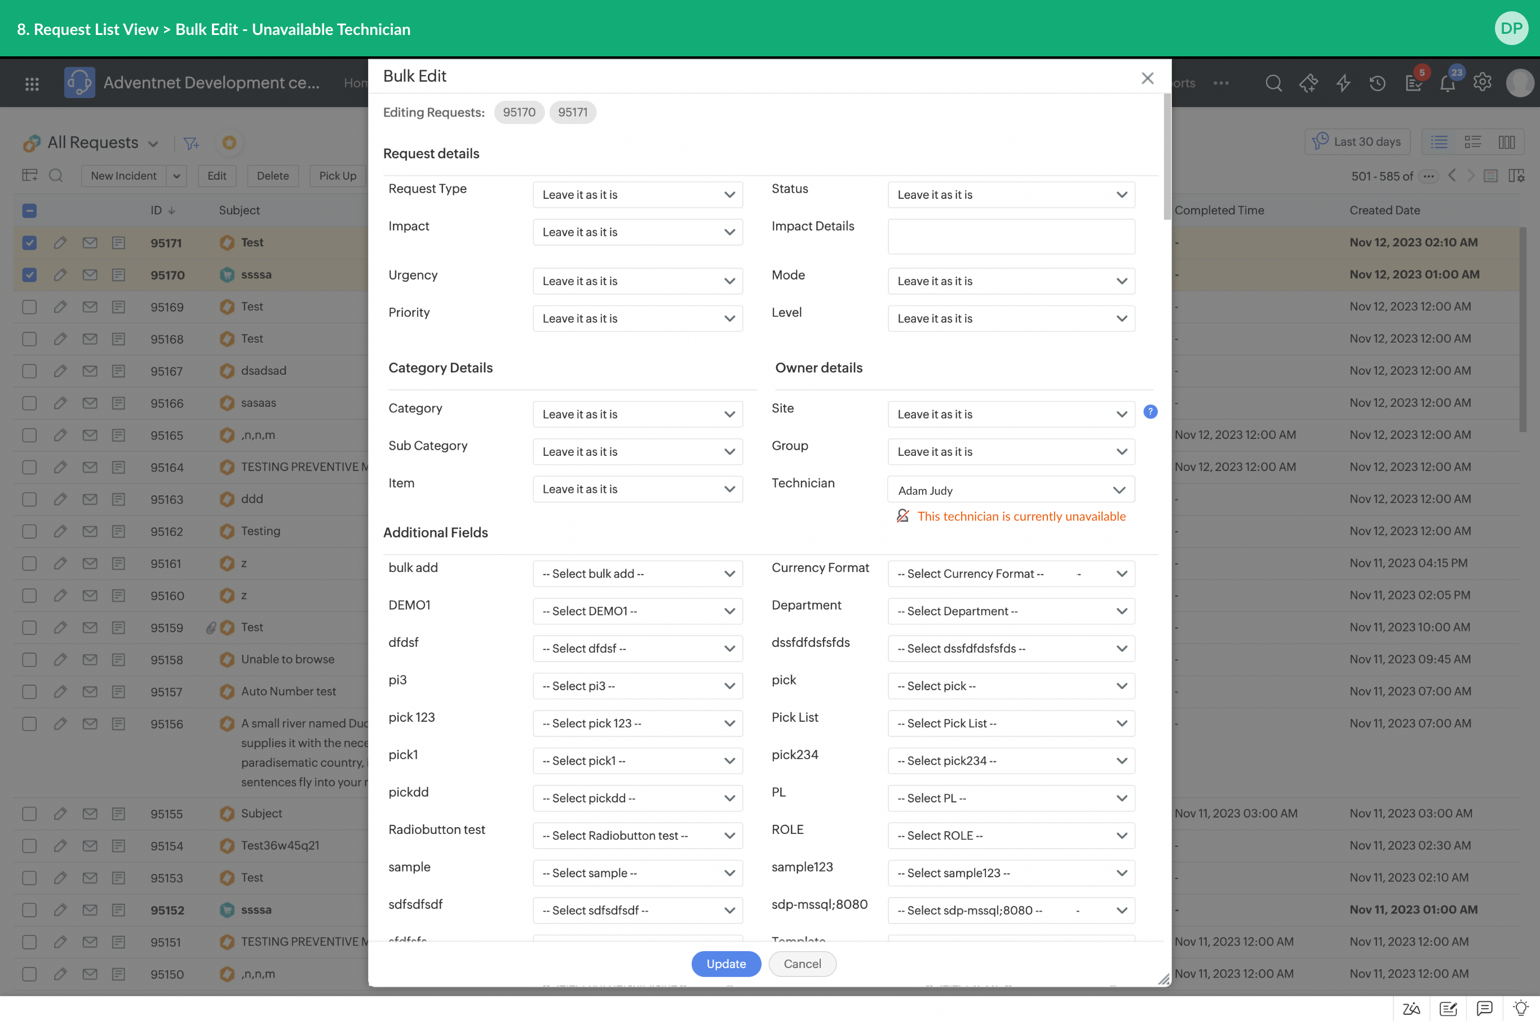Open the Last 30 days filter
1540x1021 pixels.
click(1357, 142)
